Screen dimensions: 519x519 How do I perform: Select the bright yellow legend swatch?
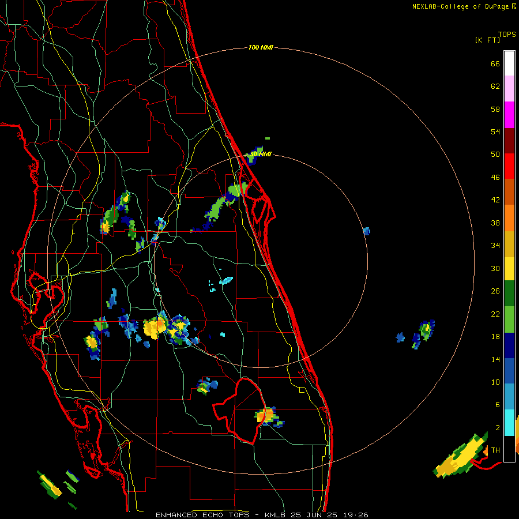point(509,269)
